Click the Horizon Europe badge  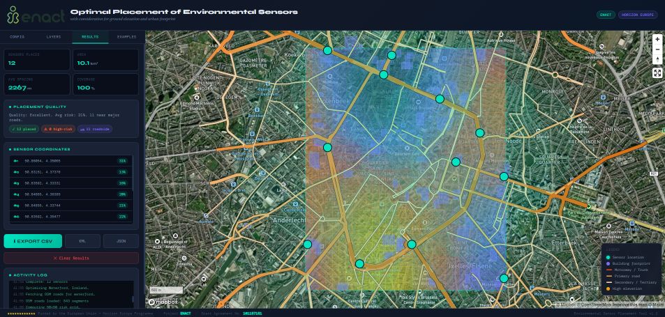click(x=637, y=15)
